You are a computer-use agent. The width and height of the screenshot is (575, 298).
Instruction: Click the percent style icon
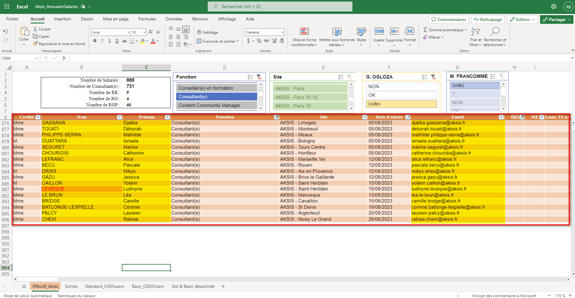tap(259, 41)
